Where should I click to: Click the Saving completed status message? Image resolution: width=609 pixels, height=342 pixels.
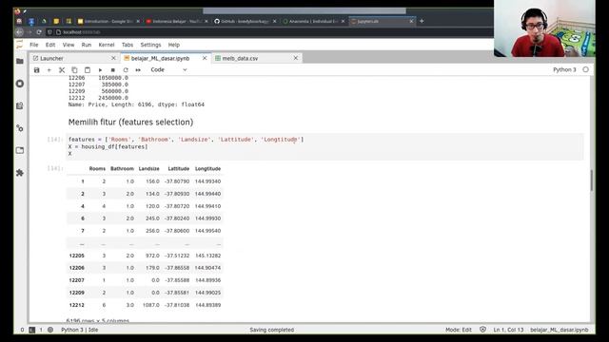[x=272, y=330]
